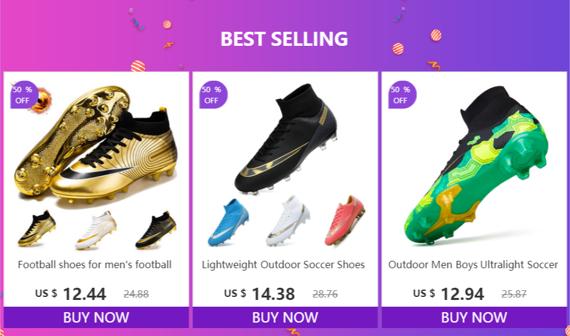Click the US $ 12.44 price
This screenshot has height=336, width=570.
tap(70, 294)
